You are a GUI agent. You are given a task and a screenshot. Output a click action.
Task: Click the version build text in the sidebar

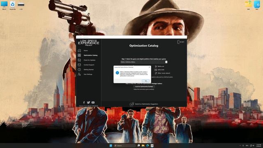(x=88, y=106)
